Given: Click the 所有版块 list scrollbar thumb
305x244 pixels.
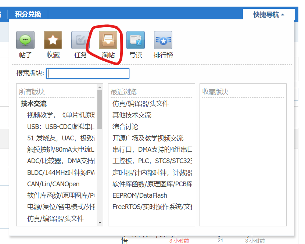Looking at the screenshot, I should point(100,110).
